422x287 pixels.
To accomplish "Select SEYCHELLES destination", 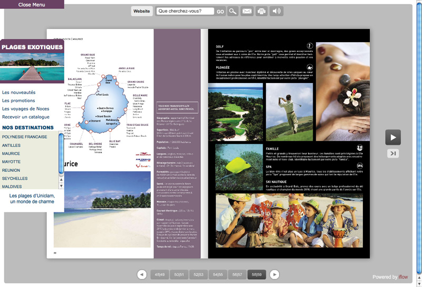I will click(15, 178).
